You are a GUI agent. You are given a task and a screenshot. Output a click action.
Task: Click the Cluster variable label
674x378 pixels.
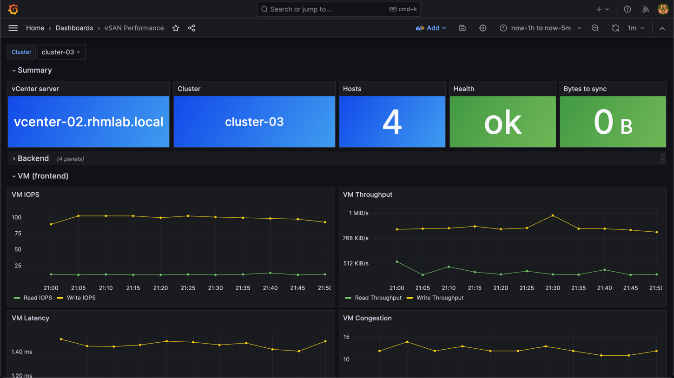[x=21, y=52]
